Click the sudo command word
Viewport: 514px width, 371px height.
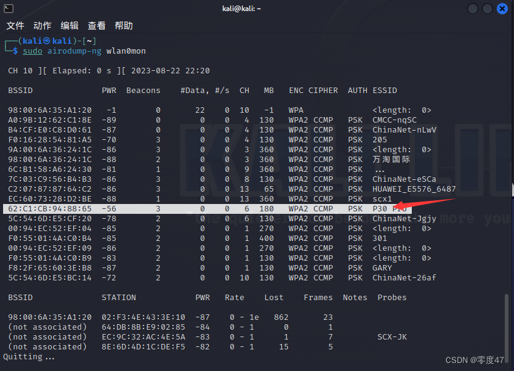point(33,51)
